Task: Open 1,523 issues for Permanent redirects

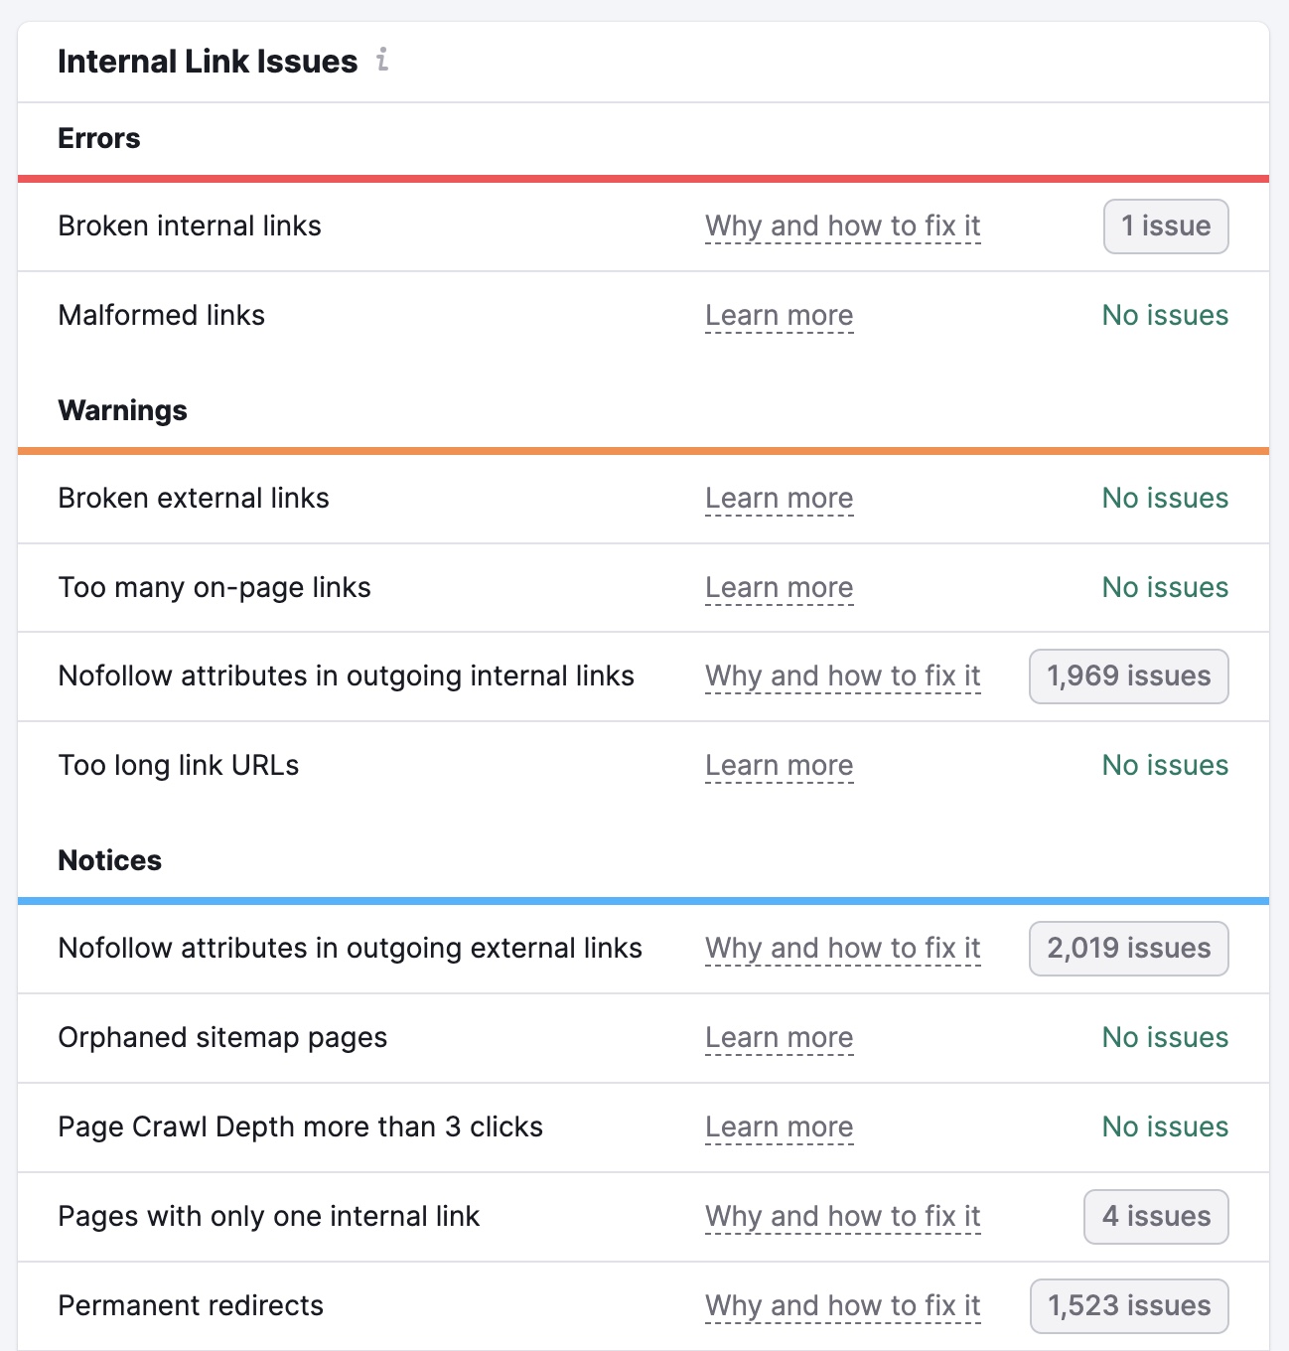Action: tap(1127, 1305)
